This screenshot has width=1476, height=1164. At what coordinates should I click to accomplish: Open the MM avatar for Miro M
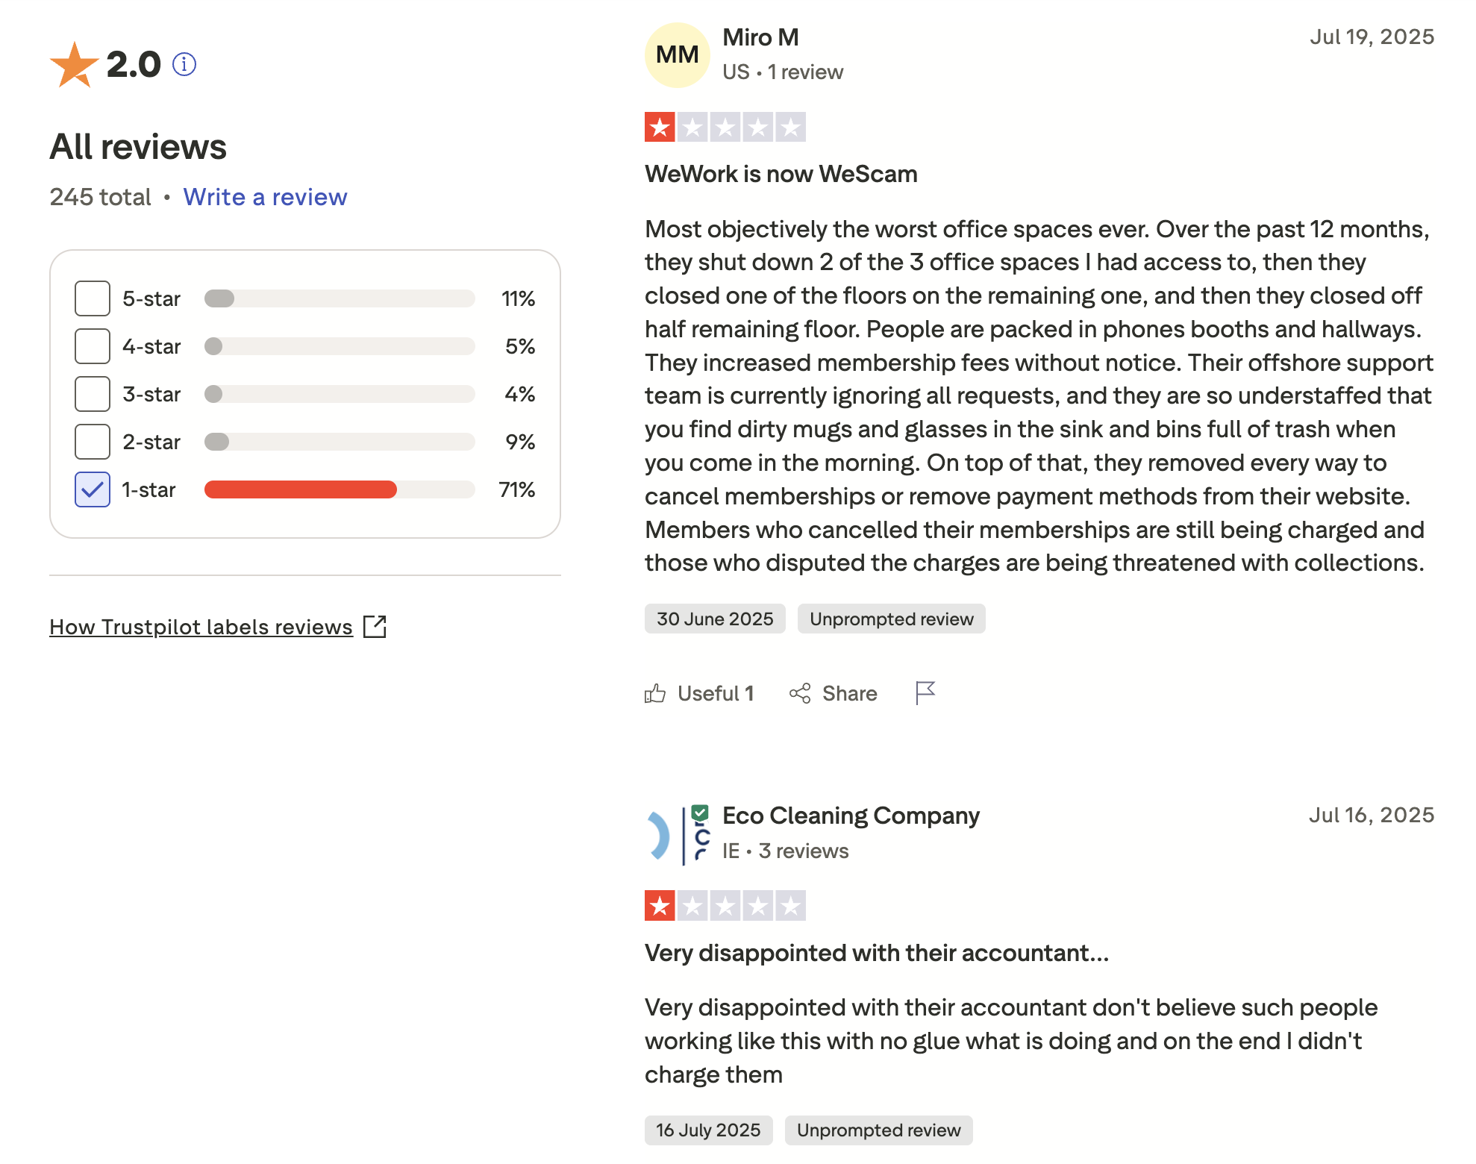pos(677,54)
